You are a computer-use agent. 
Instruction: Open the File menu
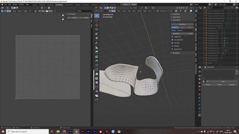click(x=6, y=4)
